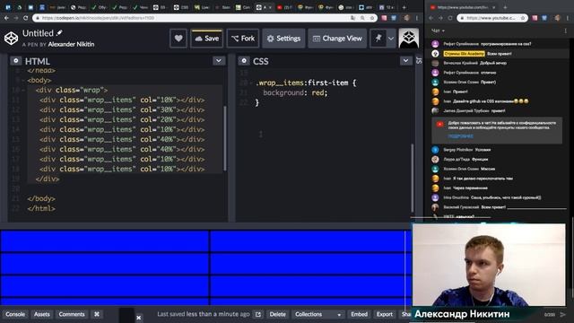Click the HTML line with col="30%"
Viewport: 574px width, 323px height.
122,109
